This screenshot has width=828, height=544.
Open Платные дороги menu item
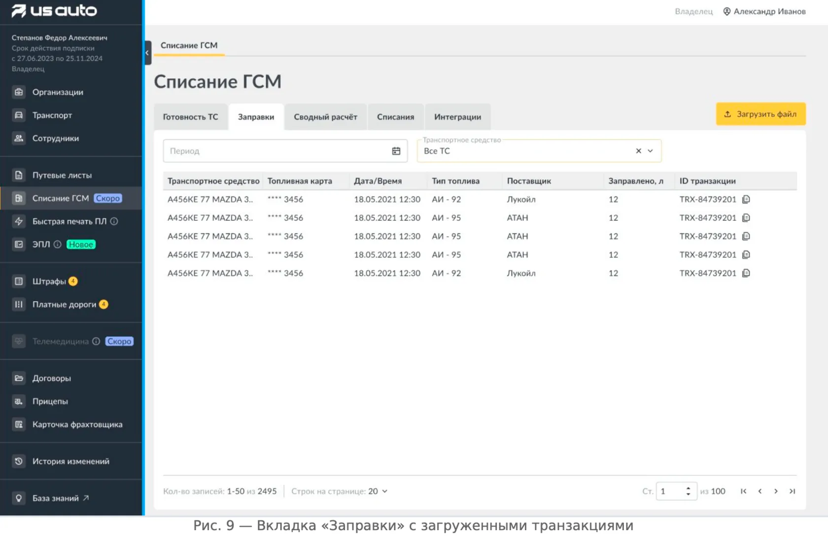pyautogui.click(x=64, y=305)
